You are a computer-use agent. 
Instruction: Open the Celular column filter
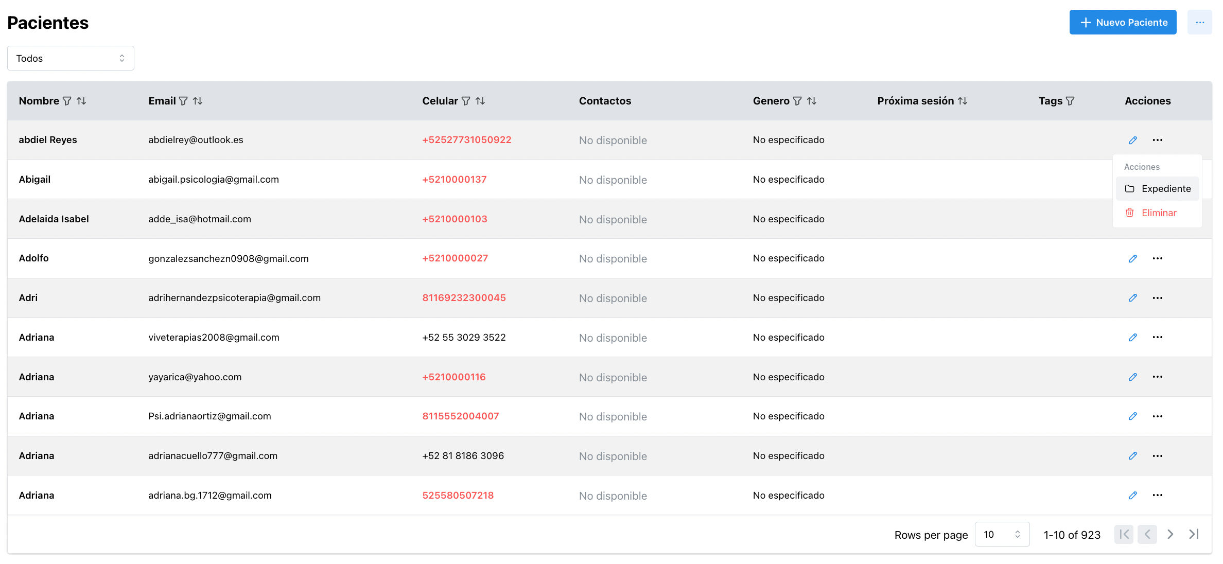tap(466, 101)
